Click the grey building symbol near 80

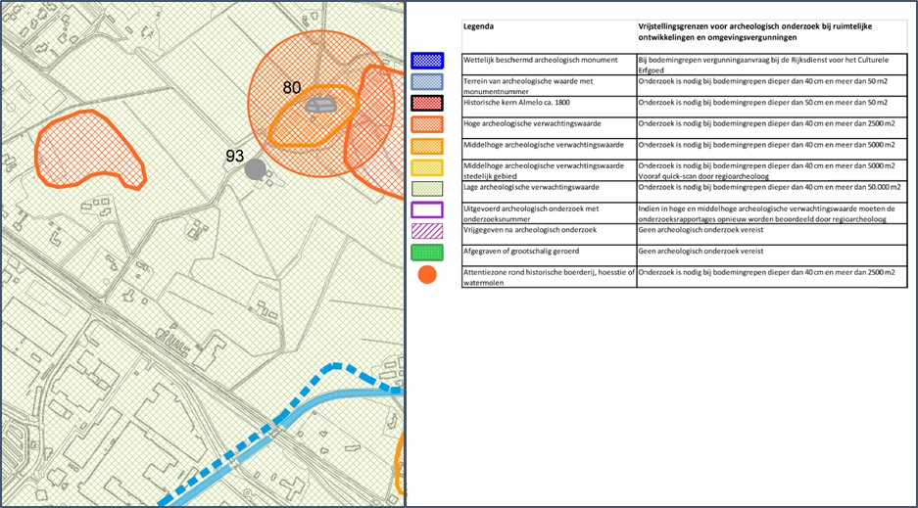(320, 105)
